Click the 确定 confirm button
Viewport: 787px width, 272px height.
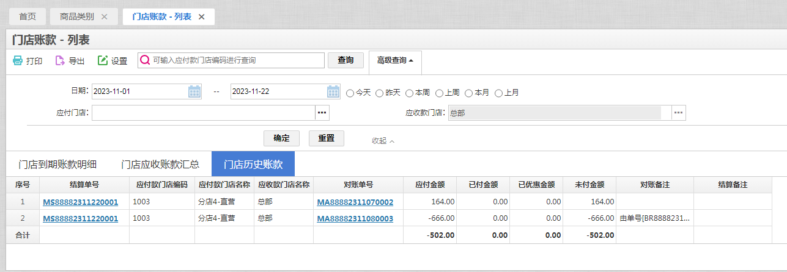coord(281,138)
